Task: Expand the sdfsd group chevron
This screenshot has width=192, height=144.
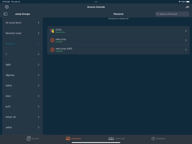Action: (39, 127)
